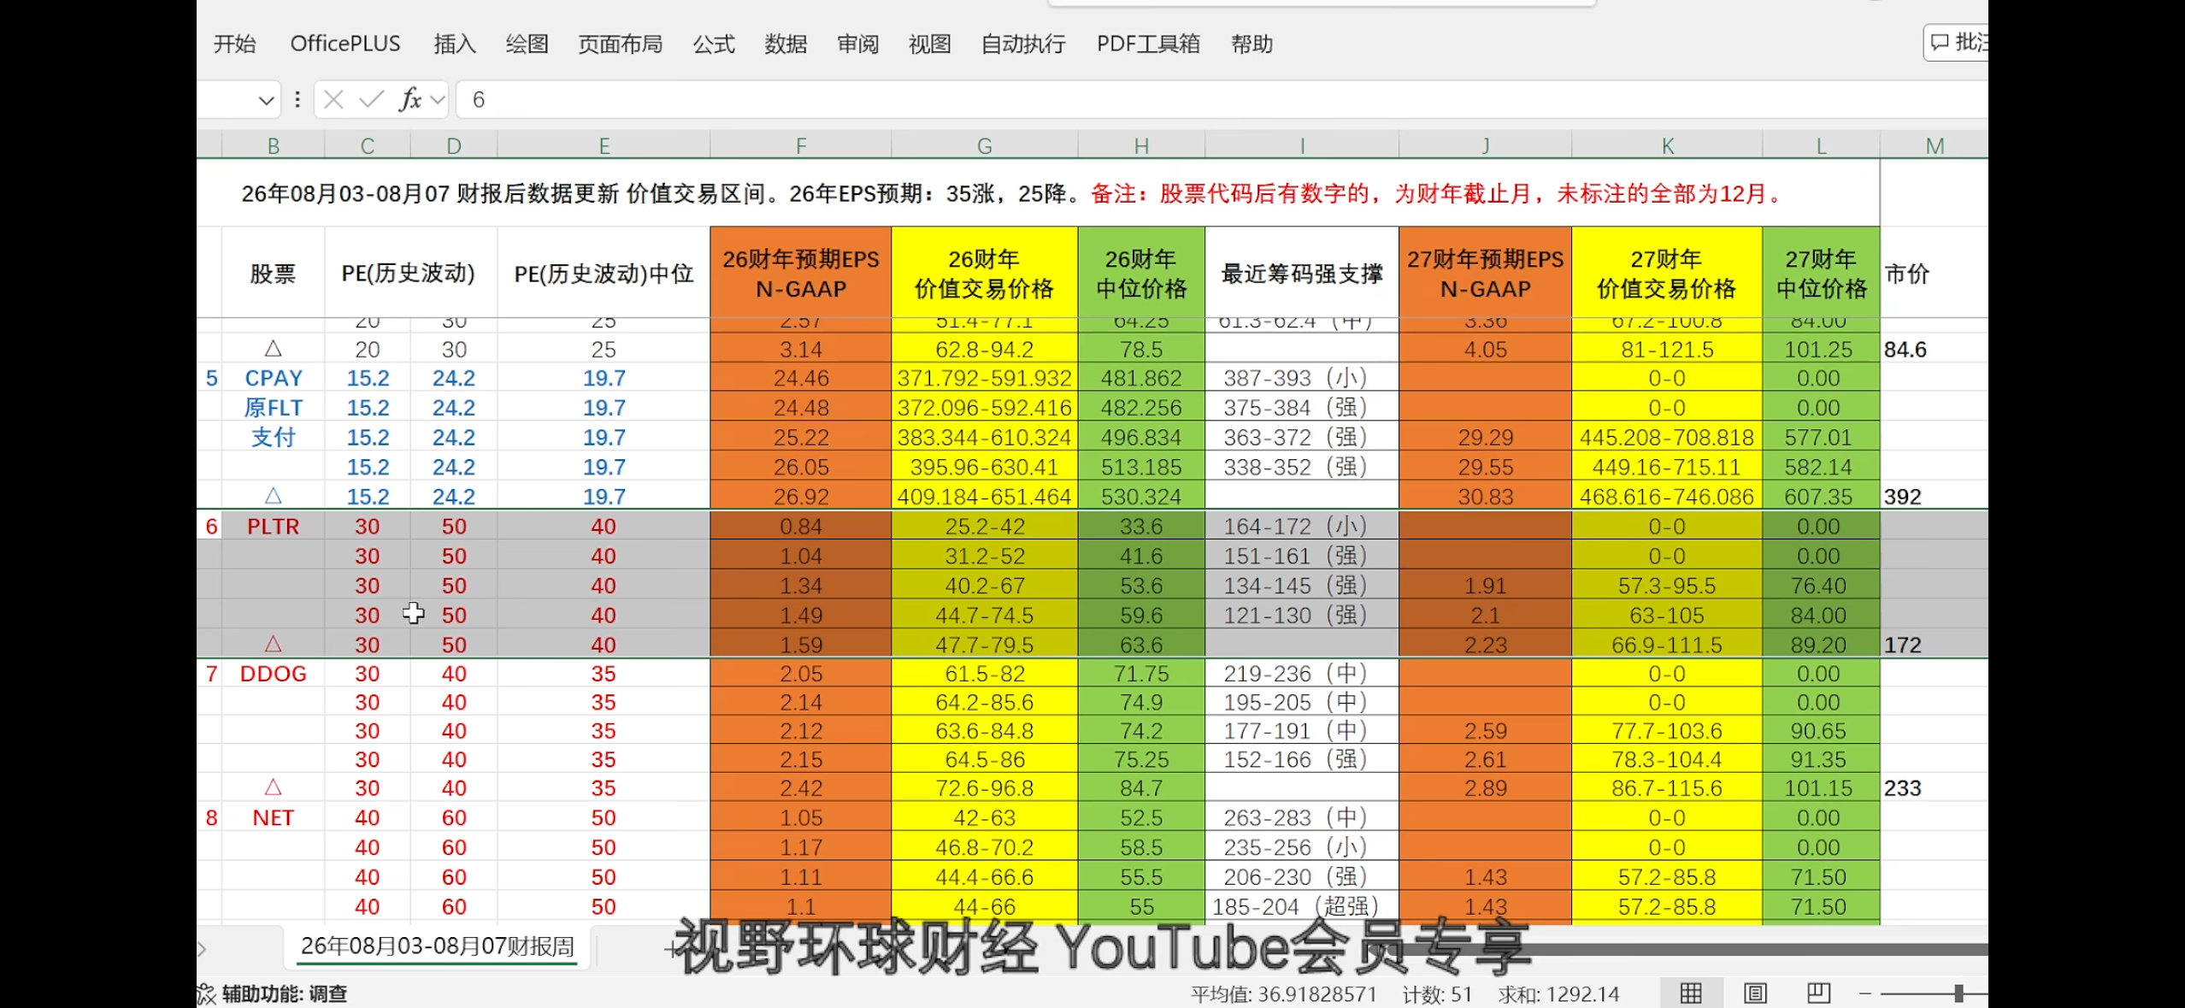Cancel formula entry with the X icon
Image resolution: width=2185 pixels, height=1008 pixels.
333,100
